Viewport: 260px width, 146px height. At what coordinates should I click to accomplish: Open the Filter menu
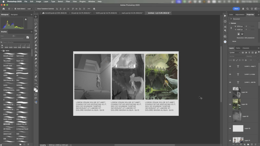pyautogui.click(x=68, y=1)
